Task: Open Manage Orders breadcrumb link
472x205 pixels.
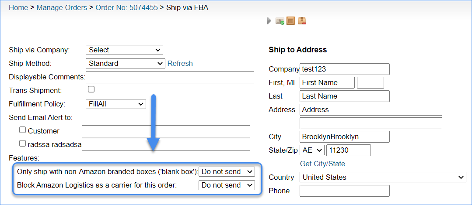Action: pyautogui.click(x=62, y=7)
